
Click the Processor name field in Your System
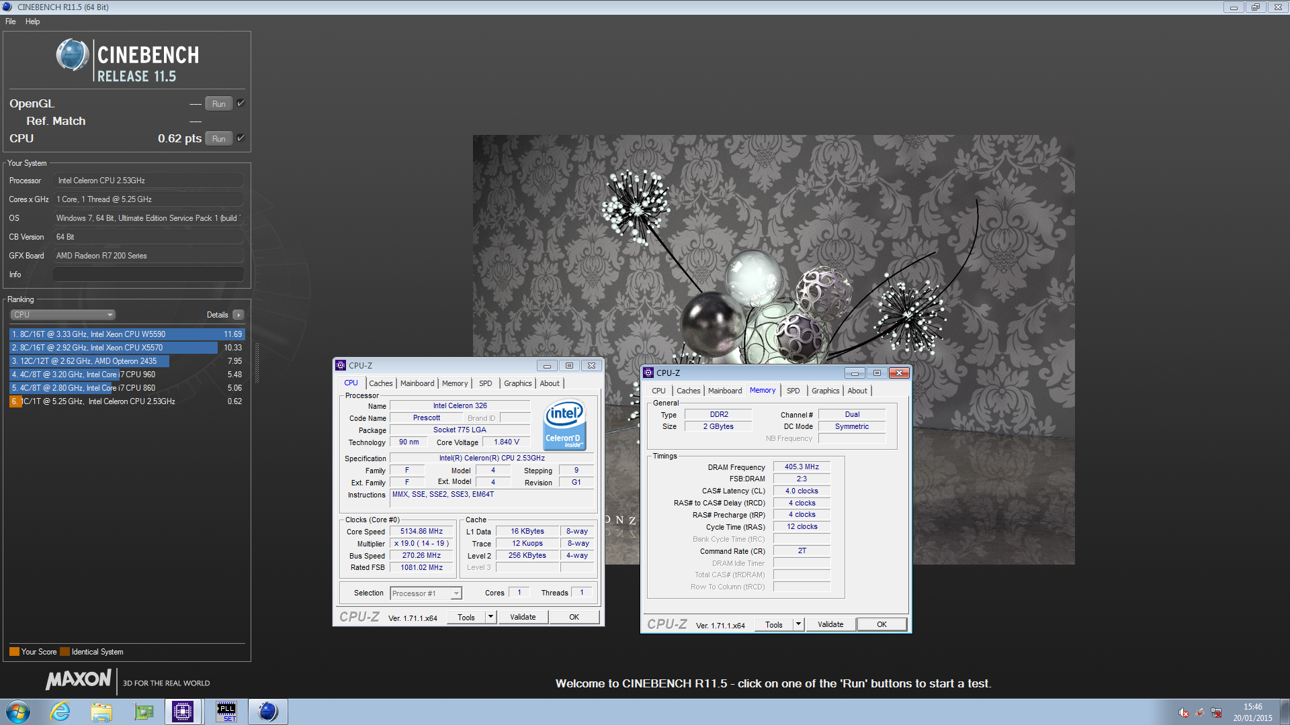click(148, 181)
